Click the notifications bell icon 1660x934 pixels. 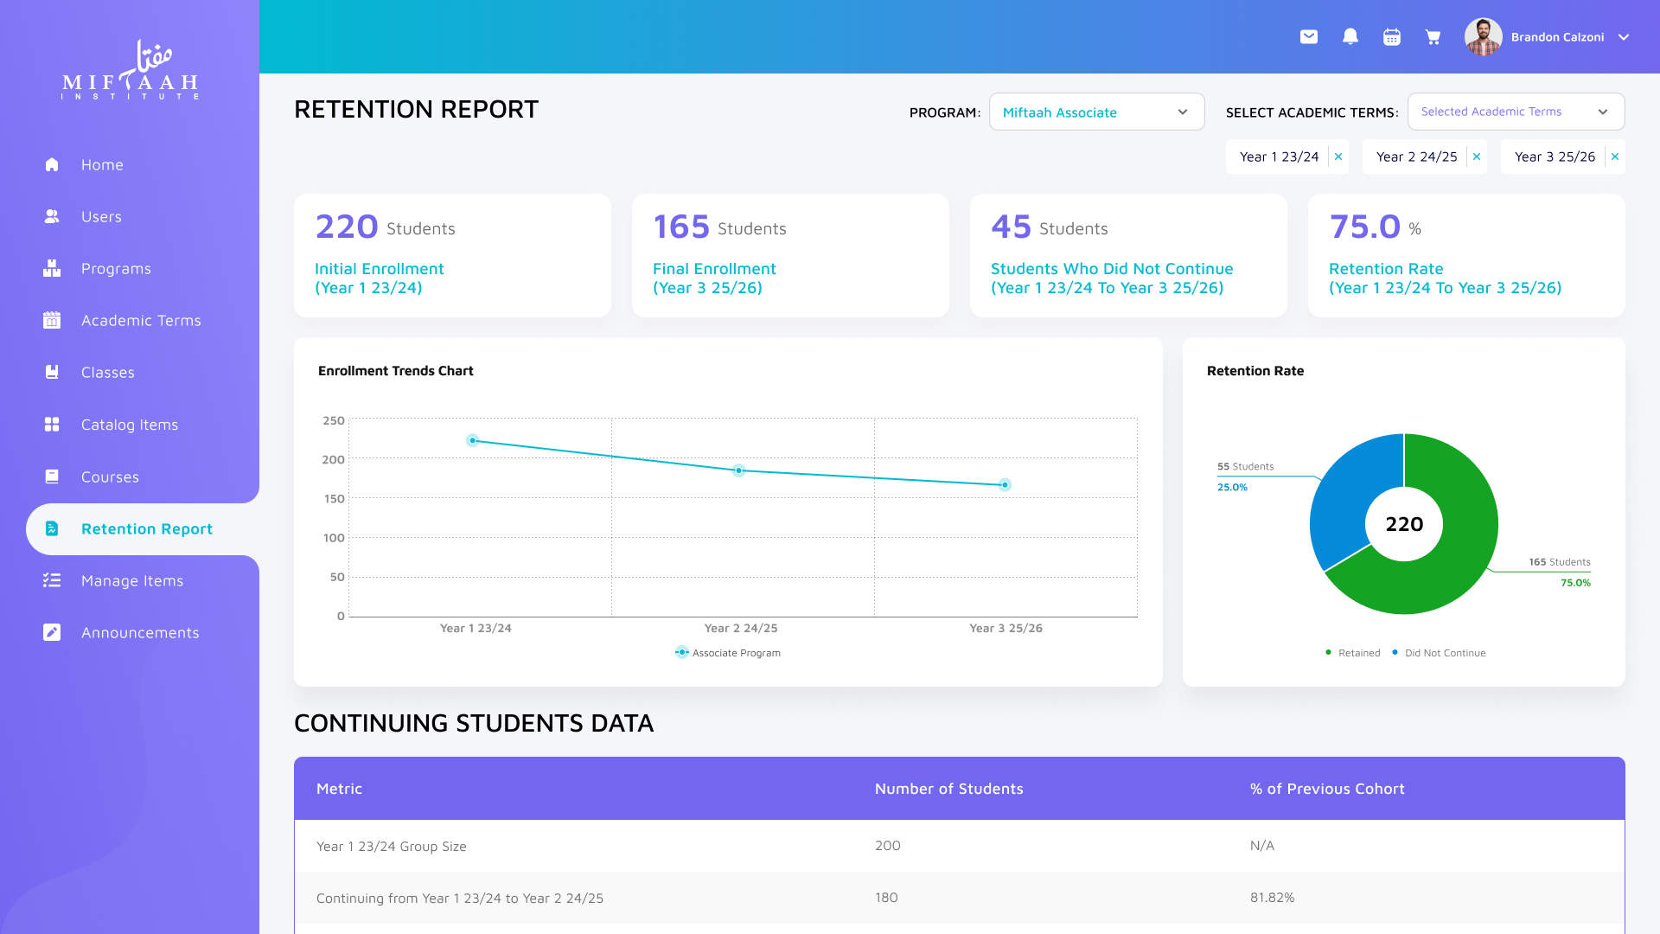click(x=1350, y=37)
